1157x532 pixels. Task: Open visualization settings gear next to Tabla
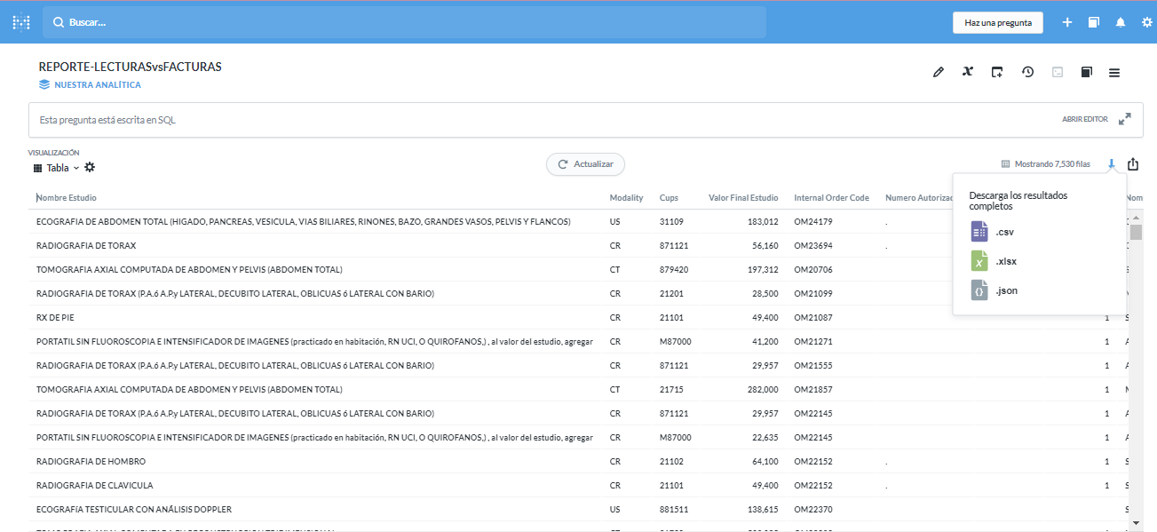(90, 168)
